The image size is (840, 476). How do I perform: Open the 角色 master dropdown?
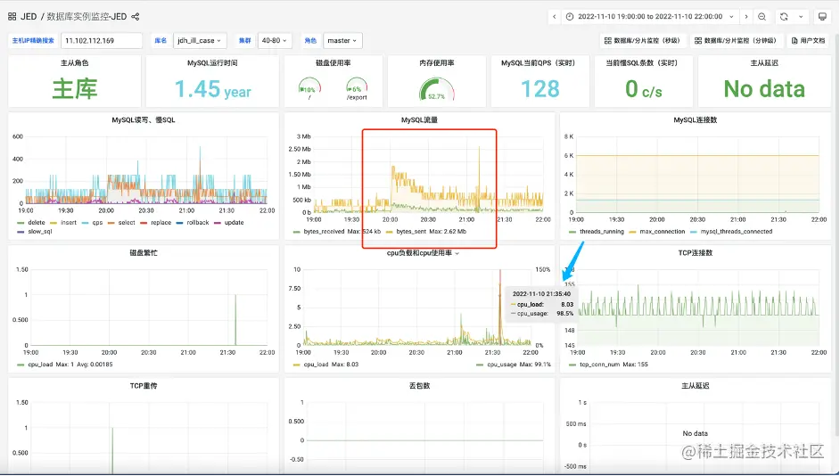point(342,41)
